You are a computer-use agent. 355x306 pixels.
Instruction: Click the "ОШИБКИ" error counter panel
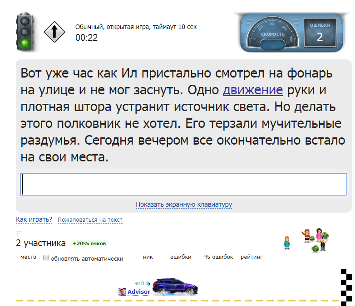(320, 33)
